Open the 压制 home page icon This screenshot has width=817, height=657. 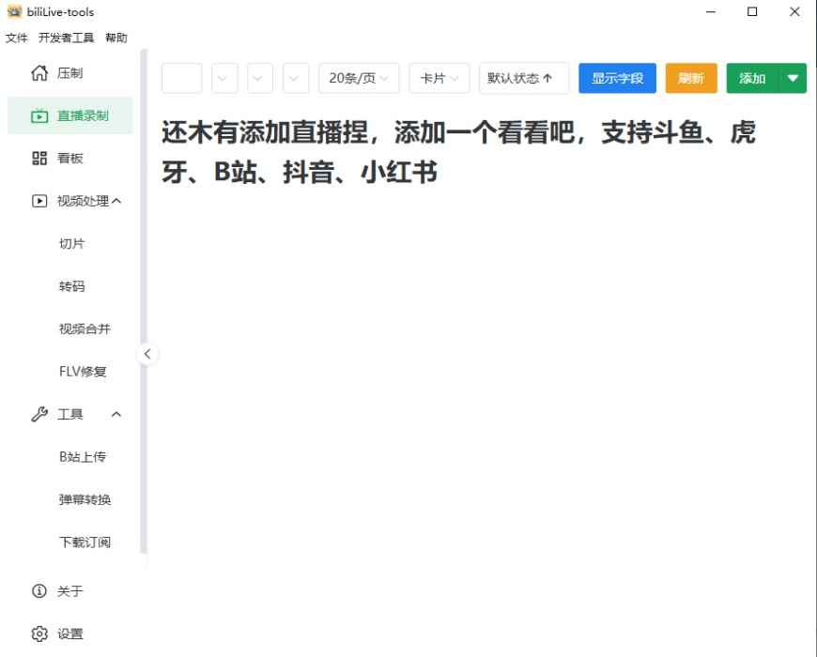39,73
